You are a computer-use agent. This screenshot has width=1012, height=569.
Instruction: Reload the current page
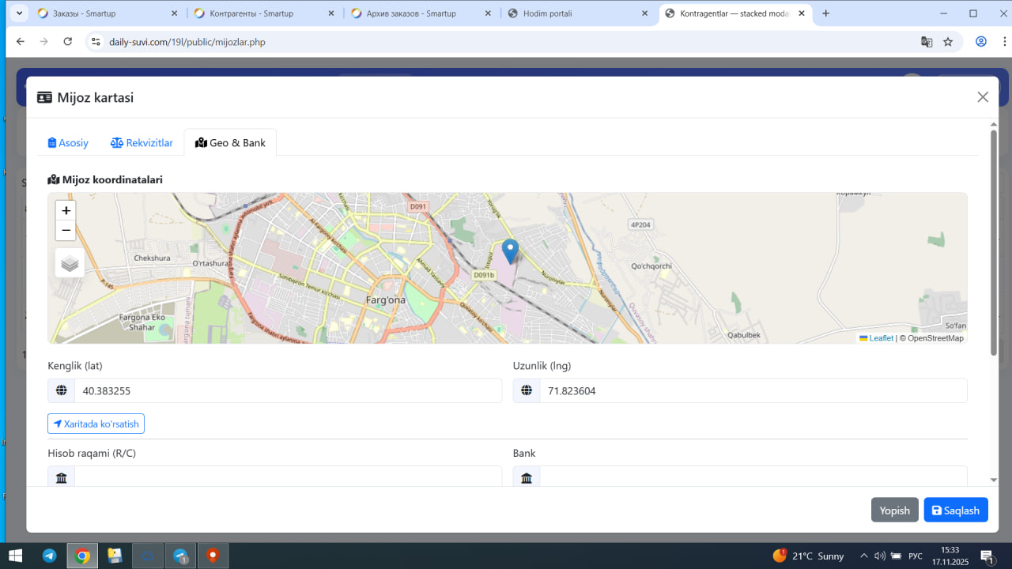tap(68, 42)
